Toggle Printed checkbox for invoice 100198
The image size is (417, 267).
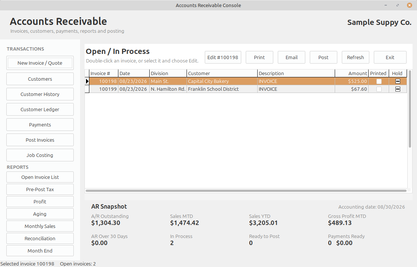(379, 81)
